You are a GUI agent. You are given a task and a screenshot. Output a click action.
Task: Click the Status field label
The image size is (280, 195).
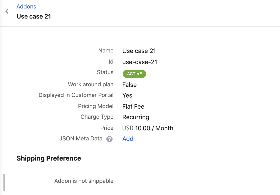(x=105, y=72)
